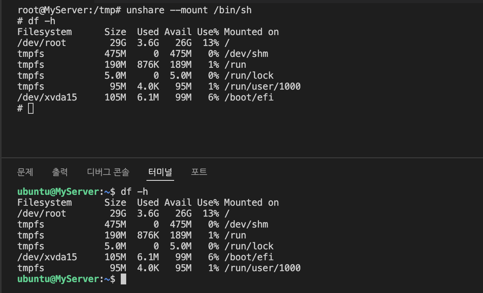Screen dimensions: 483x293
Task: Focus the hollow cursor at the root shell # prompt
Action: pos(31,108)
